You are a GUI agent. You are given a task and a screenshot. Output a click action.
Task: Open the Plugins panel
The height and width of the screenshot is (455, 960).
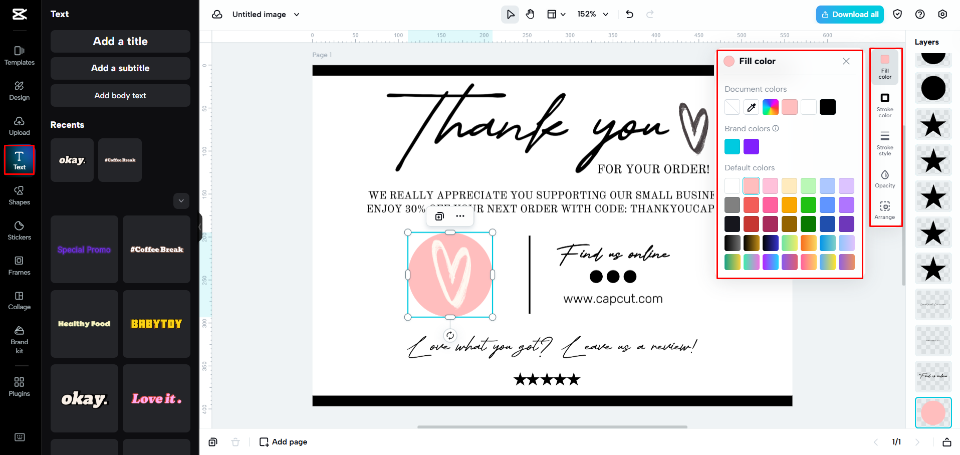(x=20, y=387)
